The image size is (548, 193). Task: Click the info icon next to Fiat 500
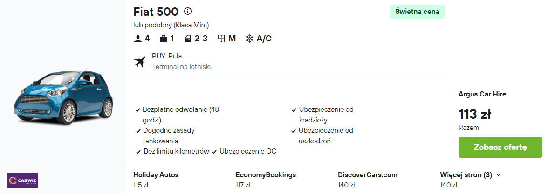point(188,12)
